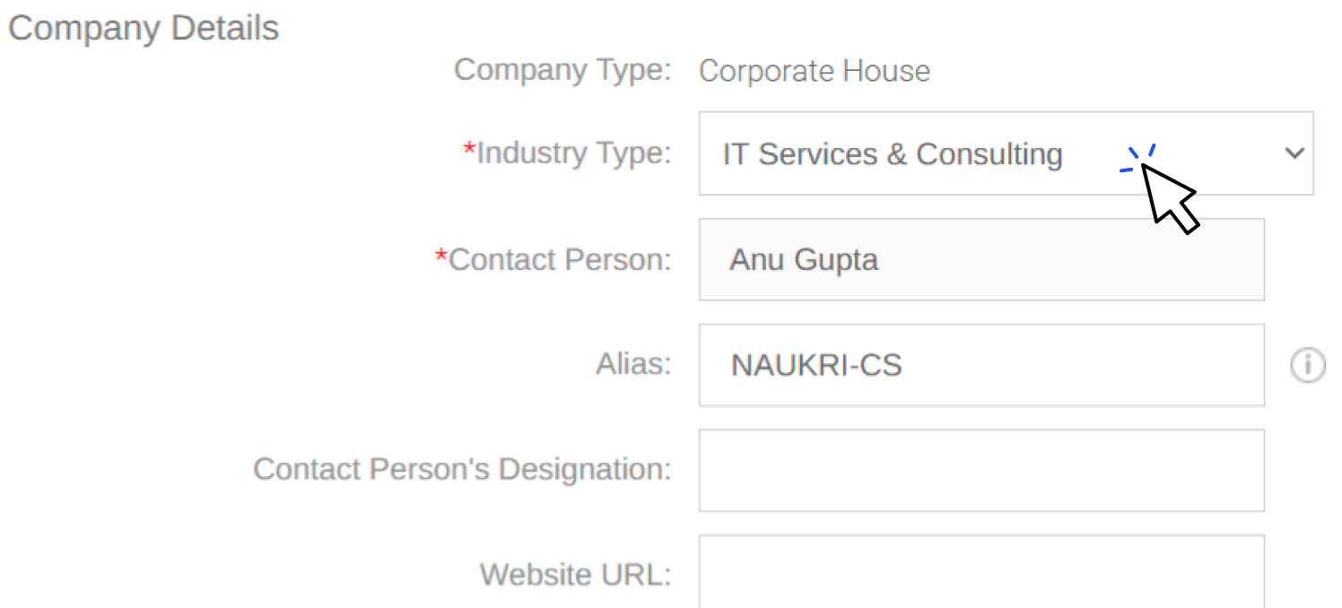1342x608 pixels.
Task: Click the 'Contact Person:' field label
Action: point(560,260)
